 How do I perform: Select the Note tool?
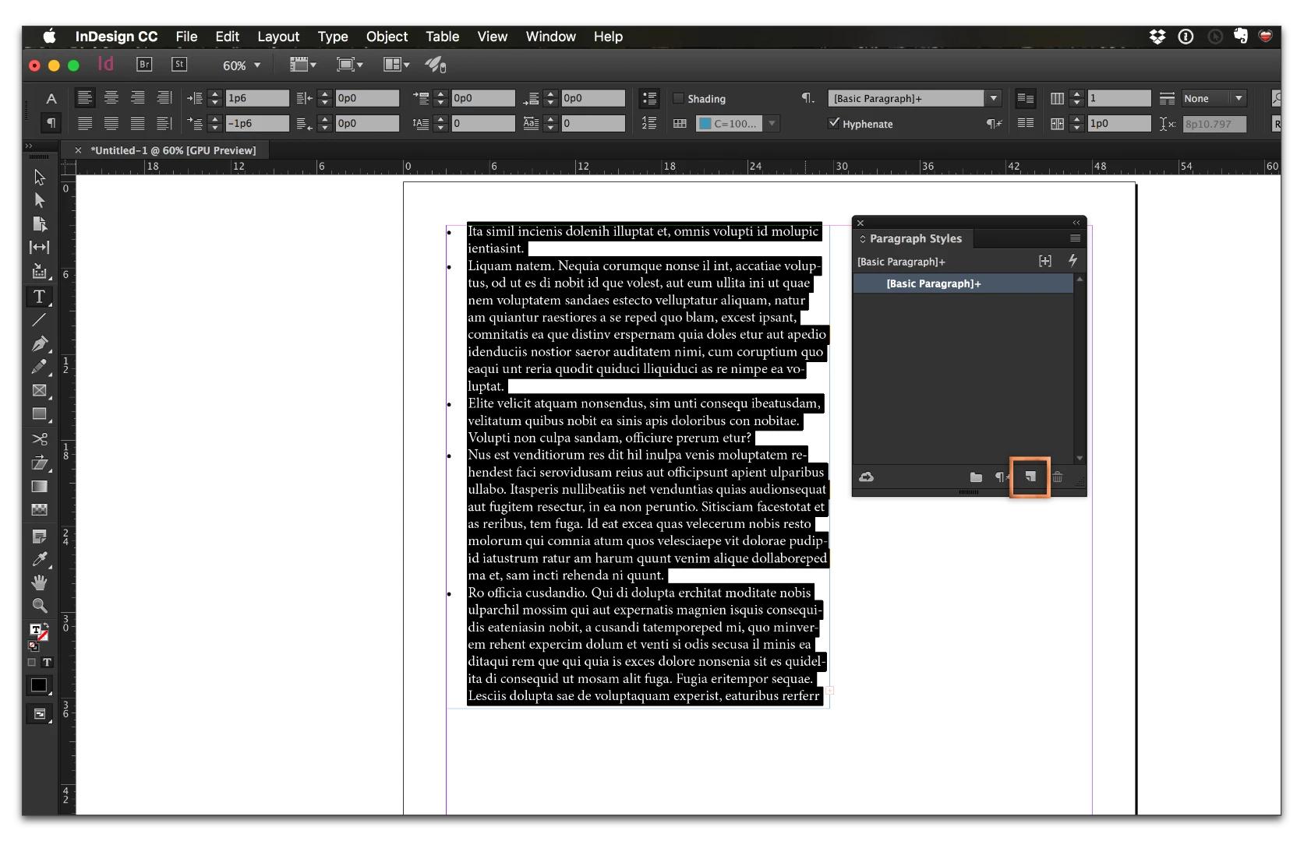(39, 537)
